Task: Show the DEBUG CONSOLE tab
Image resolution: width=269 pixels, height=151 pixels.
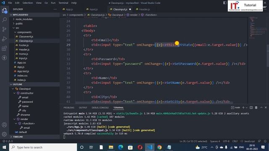Action: 100,107
